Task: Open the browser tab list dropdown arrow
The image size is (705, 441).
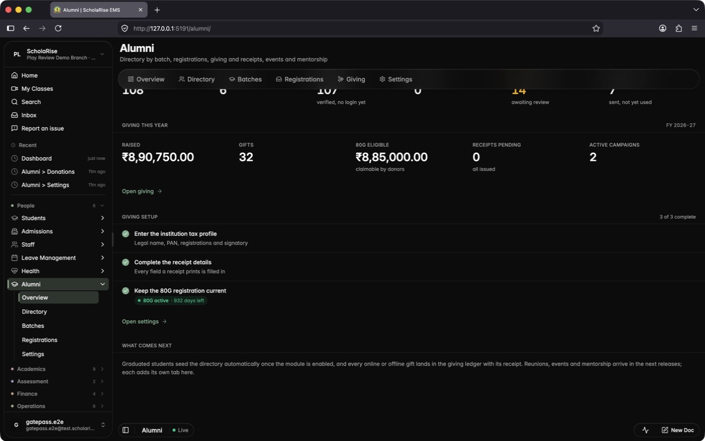Action: (x=696, y=10)
